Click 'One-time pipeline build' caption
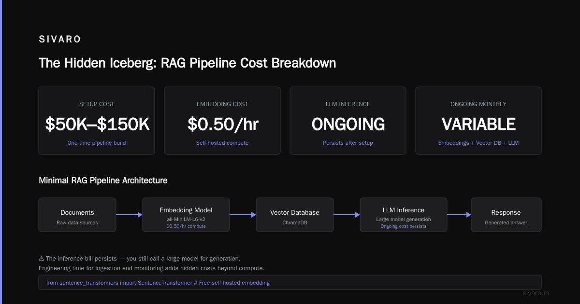The image size is (580, 304). point(97,143)
